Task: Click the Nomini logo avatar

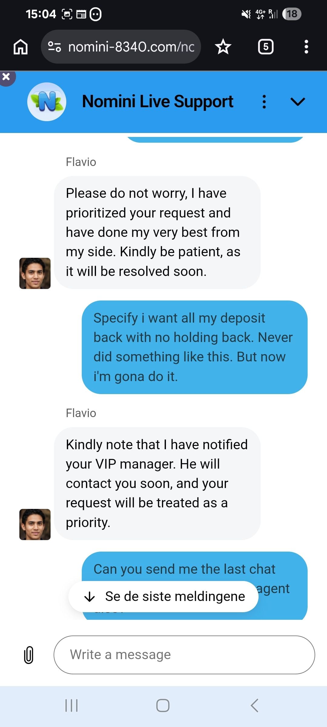Action: tap(47, 102)
